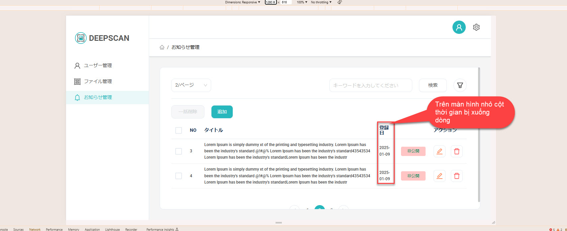Click the user profile avatar icon
The image size is (567, 231).
pyautogui.click(x=459, y=27)
